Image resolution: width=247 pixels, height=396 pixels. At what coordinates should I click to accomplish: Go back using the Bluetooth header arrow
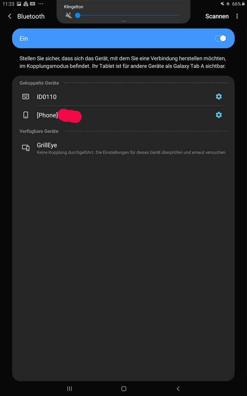(10, 16)
